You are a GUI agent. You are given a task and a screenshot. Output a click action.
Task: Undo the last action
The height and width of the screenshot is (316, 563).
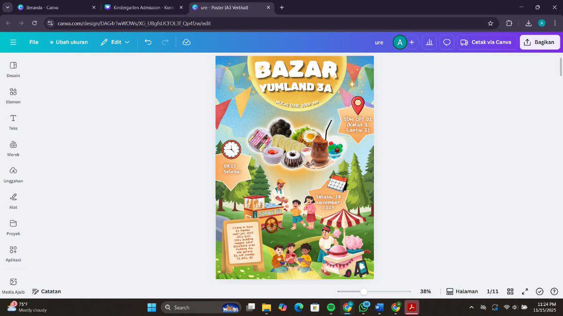point(148,42)
